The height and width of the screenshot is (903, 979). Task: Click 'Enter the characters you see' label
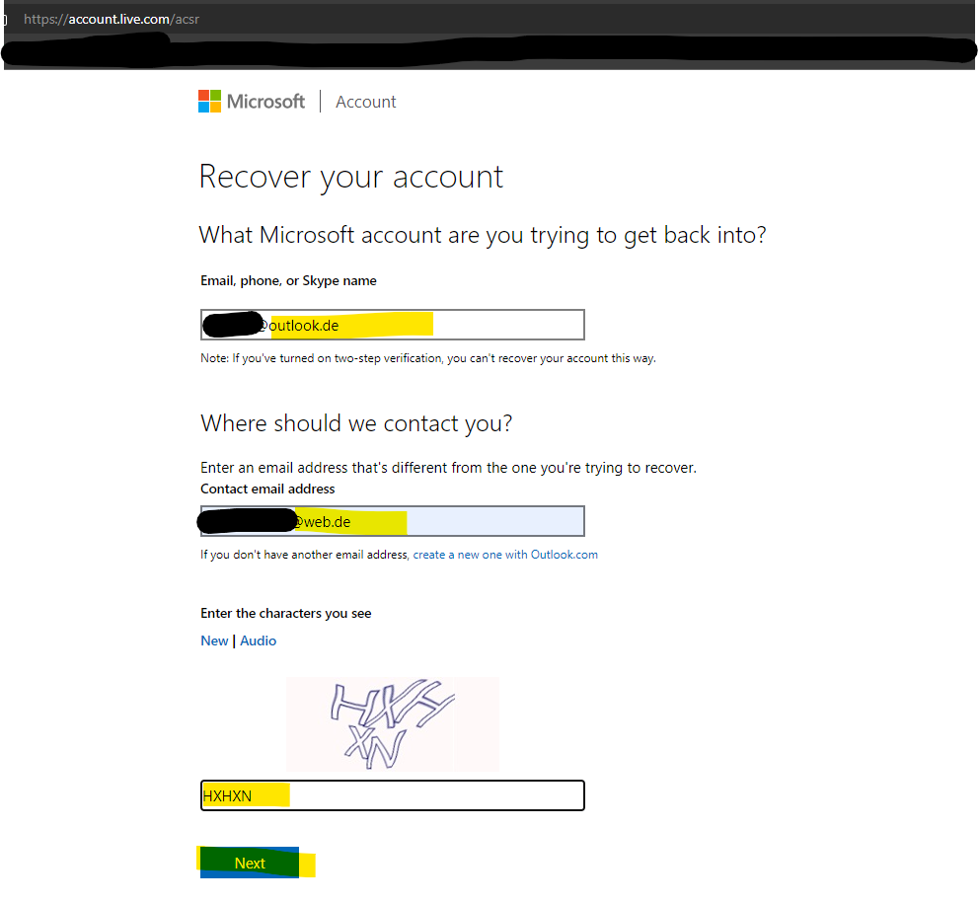pyautogui.click(x=286, y=613)
